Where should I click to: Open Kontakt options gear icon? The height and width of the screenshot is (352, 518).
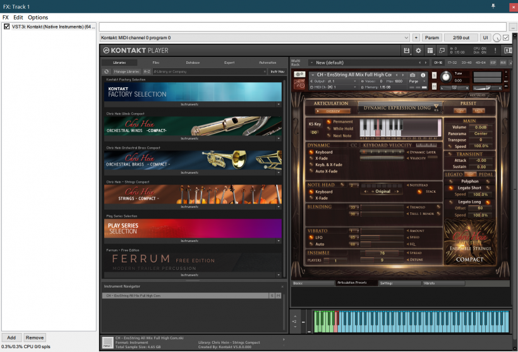coord(418,51)
